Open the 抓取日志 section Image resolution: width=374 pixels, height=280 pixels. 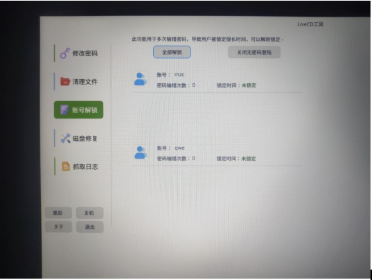79,166
